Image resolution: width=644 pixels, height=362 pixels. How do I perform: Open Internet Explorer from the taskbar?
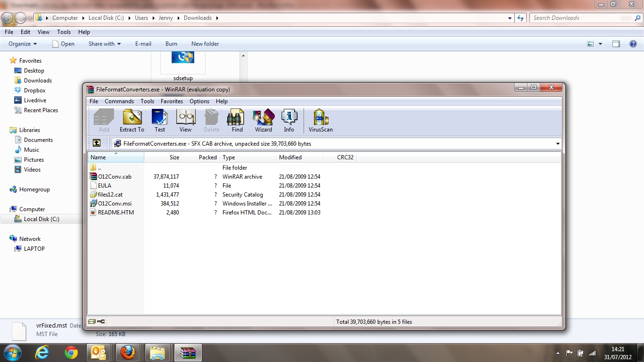[x=42, y=353]
